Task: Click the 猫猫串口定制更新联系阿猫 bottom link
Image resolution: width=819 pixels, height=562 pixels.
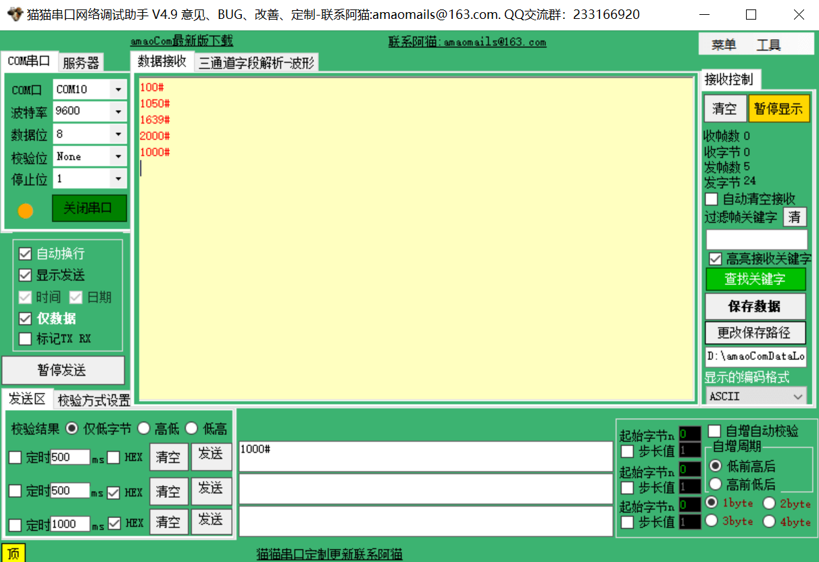Action: [x=329, y=555]
